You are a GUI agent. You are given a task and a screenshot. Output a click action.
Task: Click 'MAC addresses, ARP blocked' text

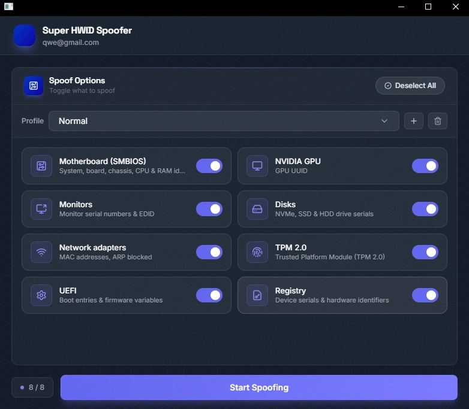(x=106, y=257)
